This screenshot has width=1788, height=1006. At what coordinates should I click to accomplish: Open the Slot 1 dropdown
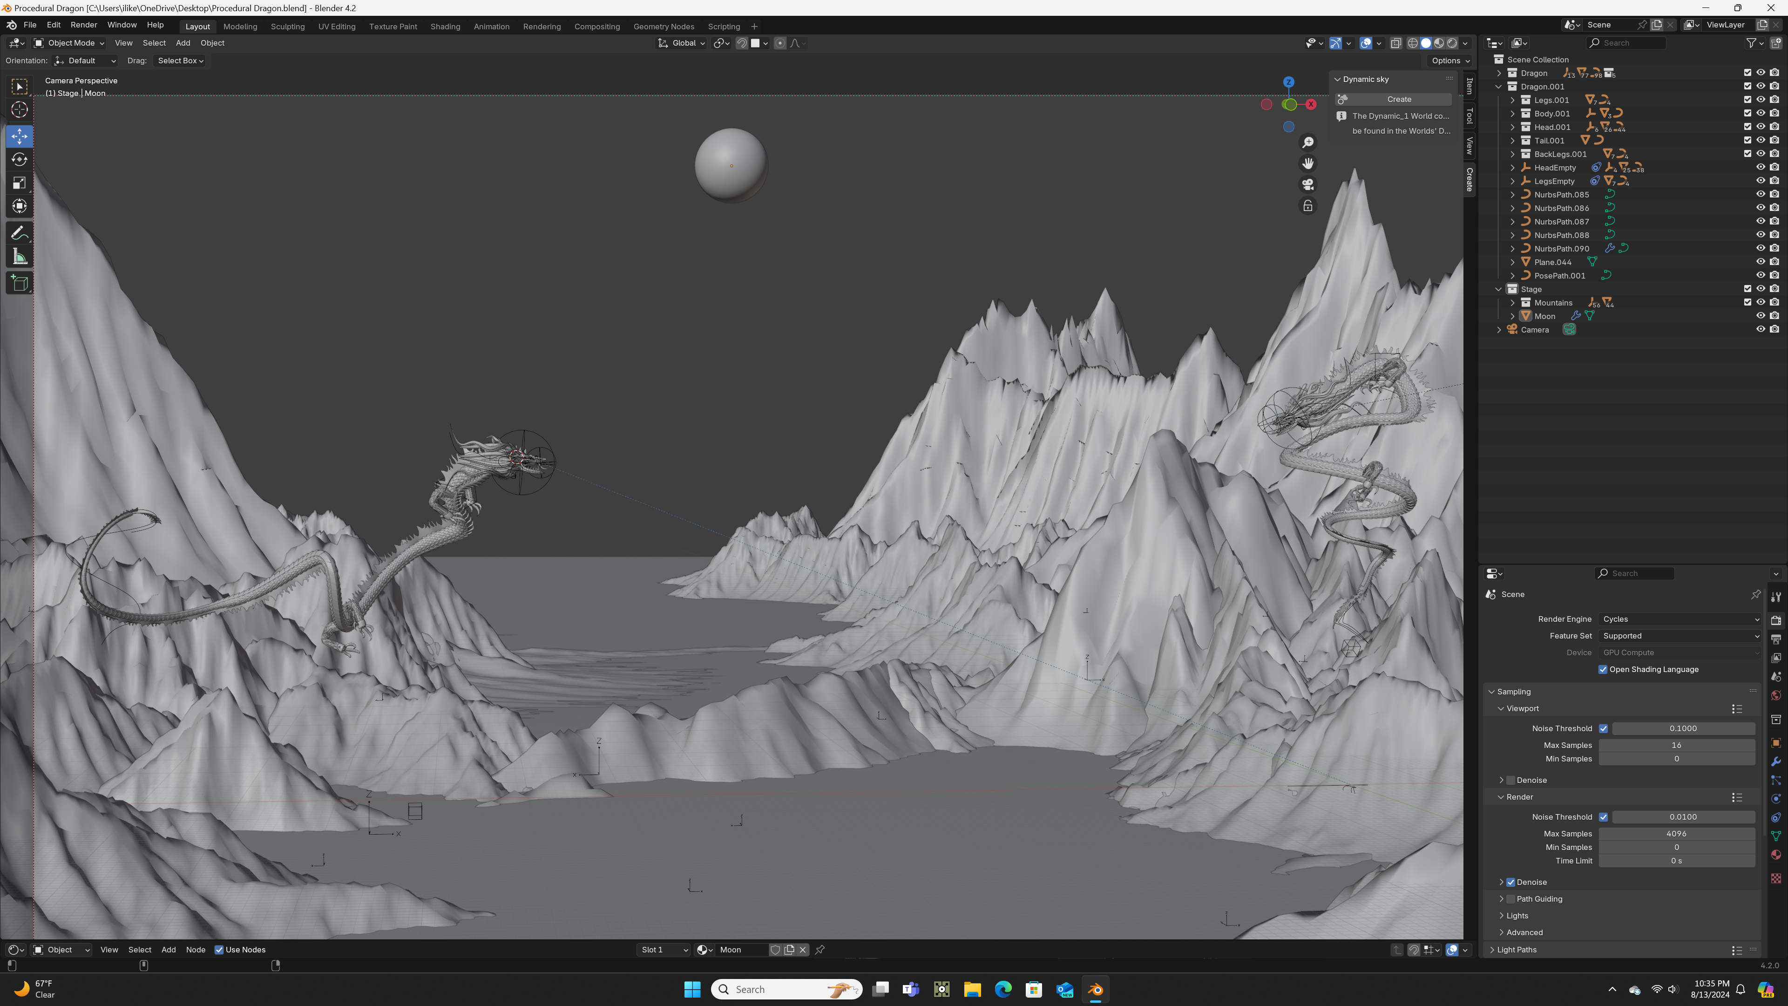pos(664,950)
